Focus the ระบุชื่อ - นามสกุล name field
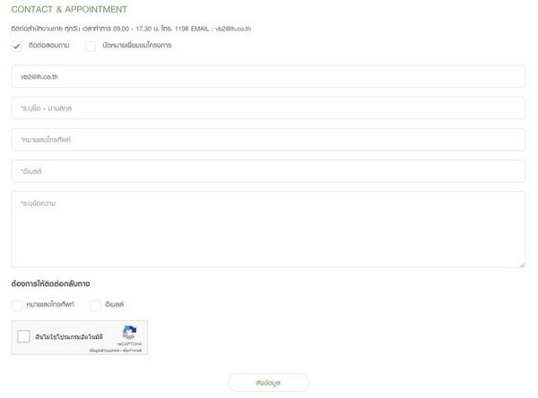Viewport: 538px width, 398px height. 268,108
